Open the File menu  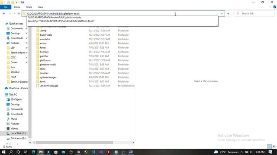pos(6,7)
